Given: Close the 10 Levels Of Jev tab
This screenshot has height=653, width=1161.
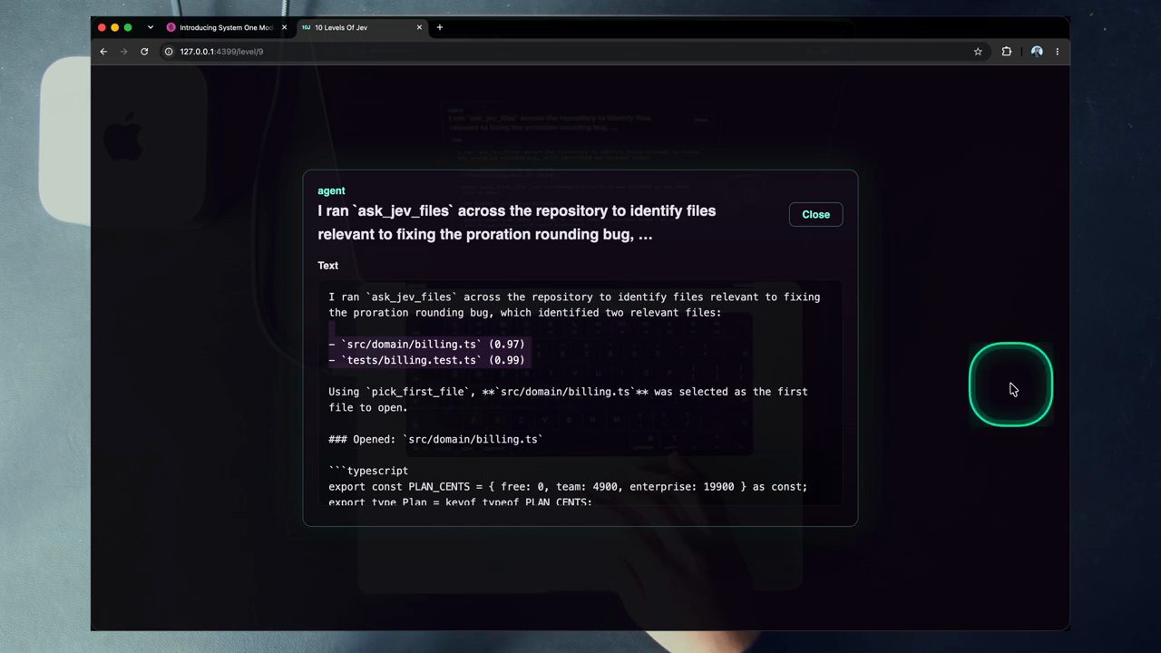Looking at the screenshot, I should 419,27.
